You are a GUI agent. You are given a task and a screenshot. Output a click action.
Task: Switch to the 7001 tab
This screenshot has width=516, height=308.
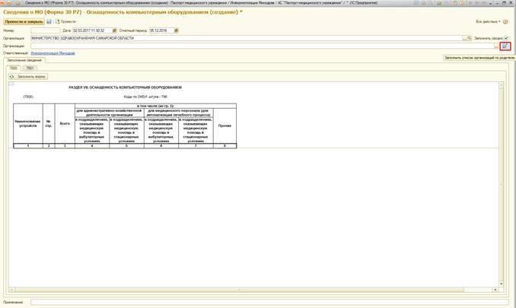pos(30,68)
